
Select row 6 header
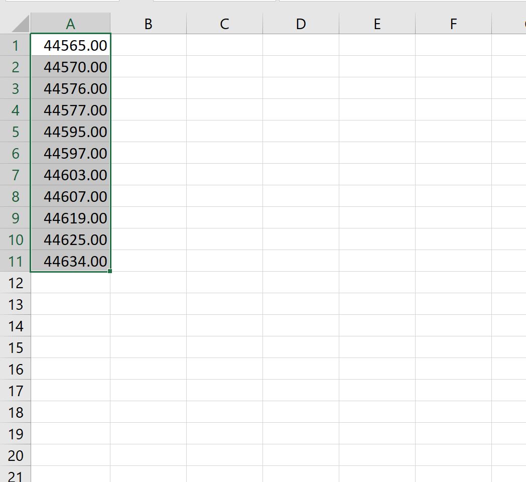pyautogui.click(x=15, y=153)
